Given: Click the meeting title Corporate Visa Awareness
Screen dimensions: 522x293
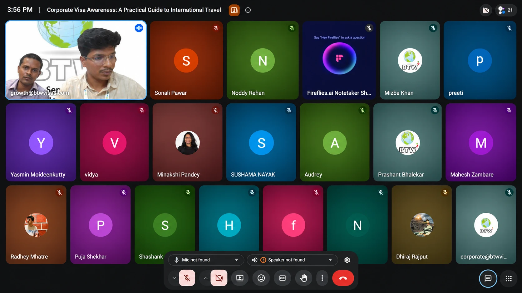Looking at the screenshot, I should click(134, 10).
